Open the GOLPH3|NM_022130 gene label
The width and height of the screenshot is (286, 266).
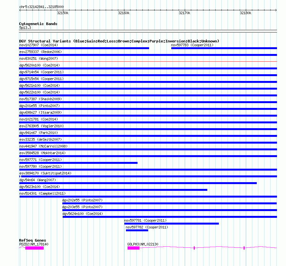pos(143,244)
